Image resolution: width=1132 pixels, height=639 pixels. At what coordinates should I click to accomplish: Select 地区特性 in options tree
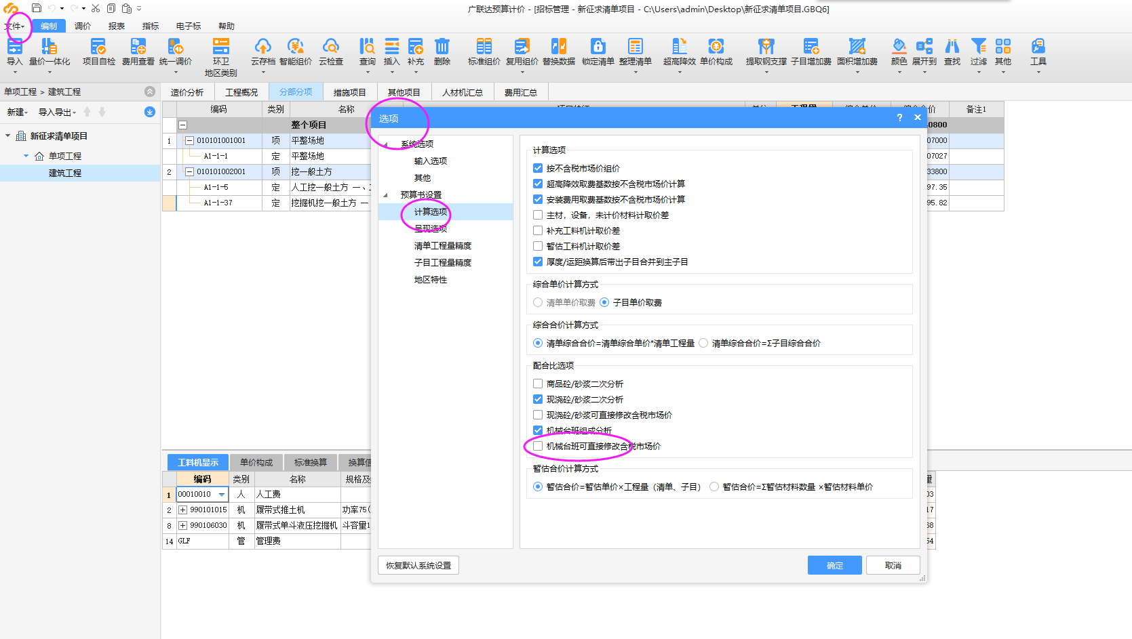pos(431,280)
